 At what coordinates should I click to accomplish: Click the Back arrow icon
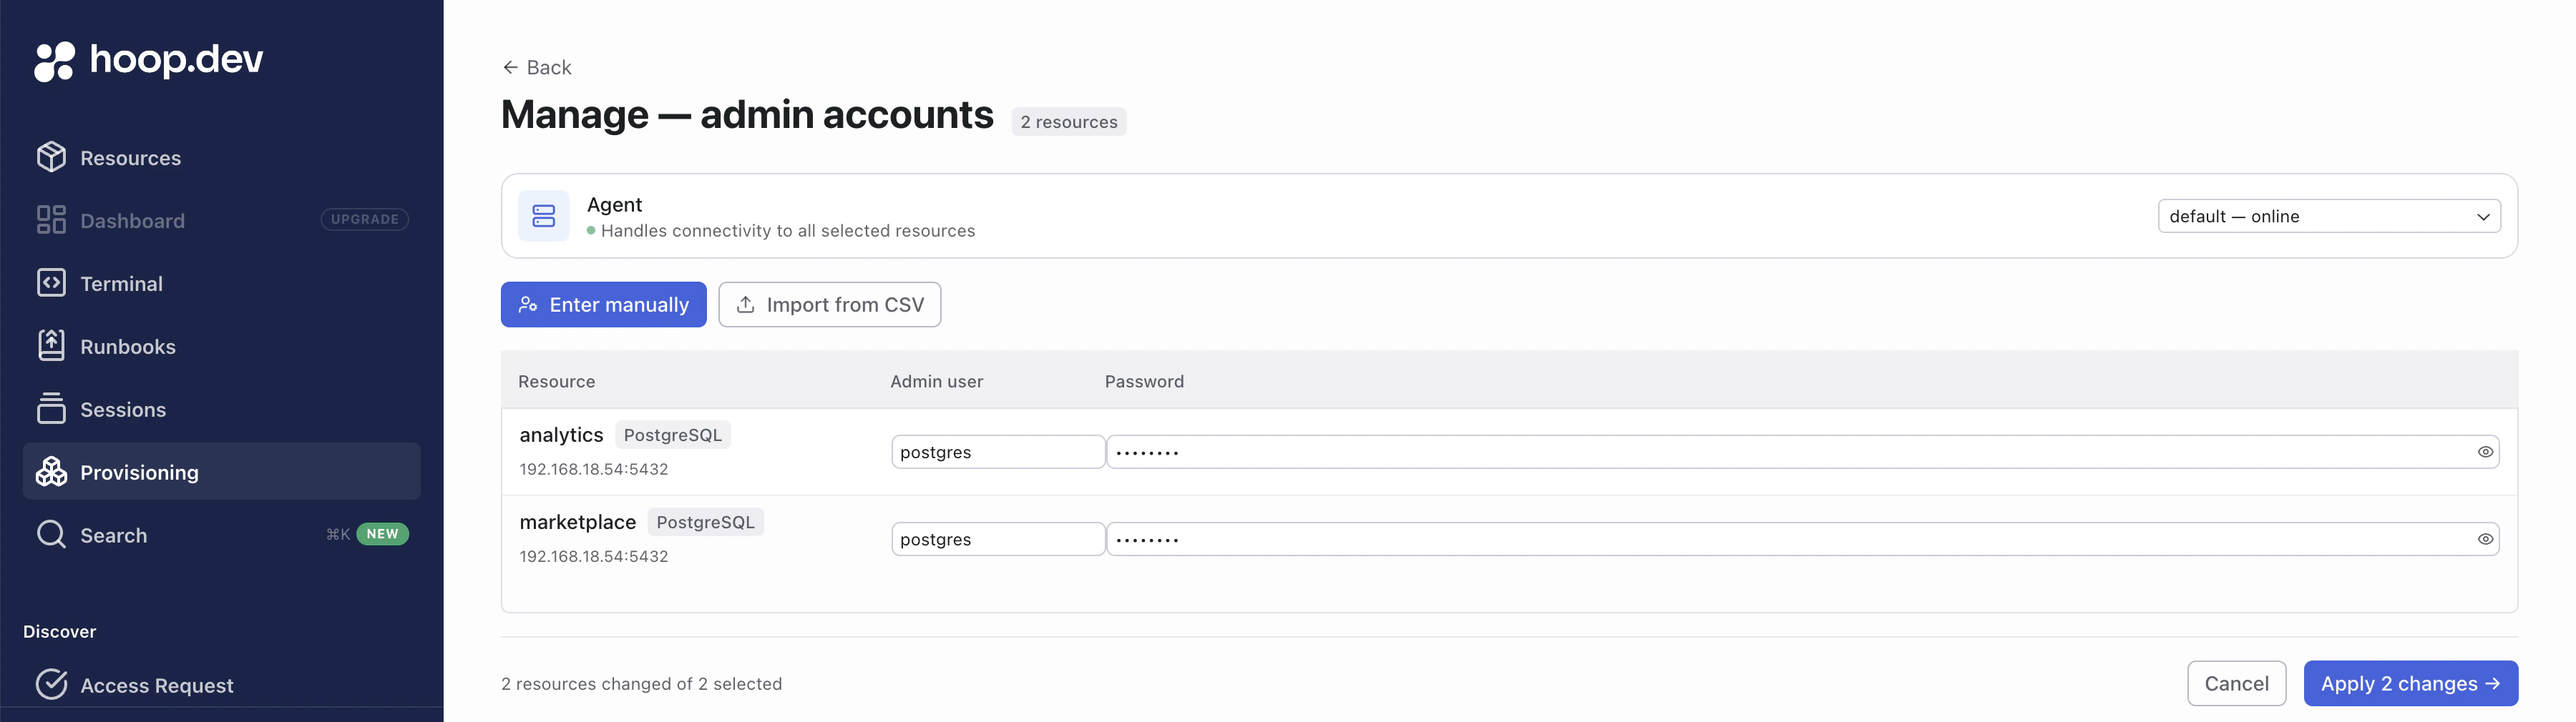point(510,67)
